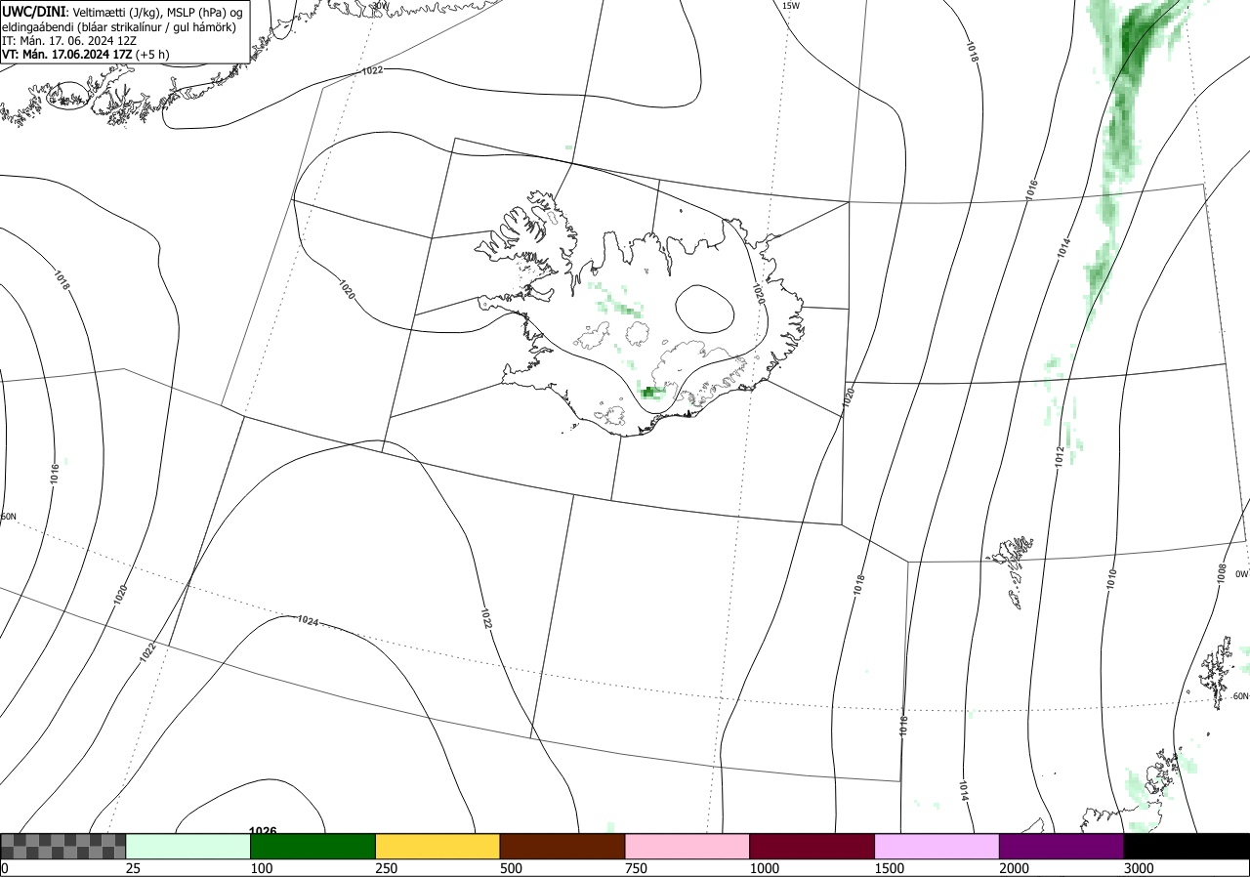1250x877 pixels.
Task: Select the legend tick value 750
Action: (636, 868)
